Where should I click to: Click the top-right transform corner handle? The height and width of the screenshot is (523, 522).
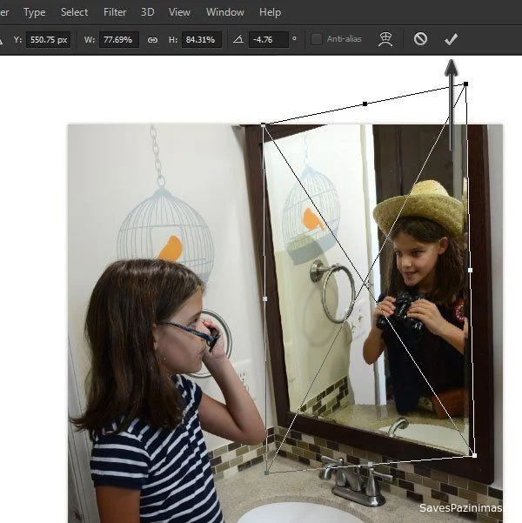pyautogui.click(x=466, y=84)
